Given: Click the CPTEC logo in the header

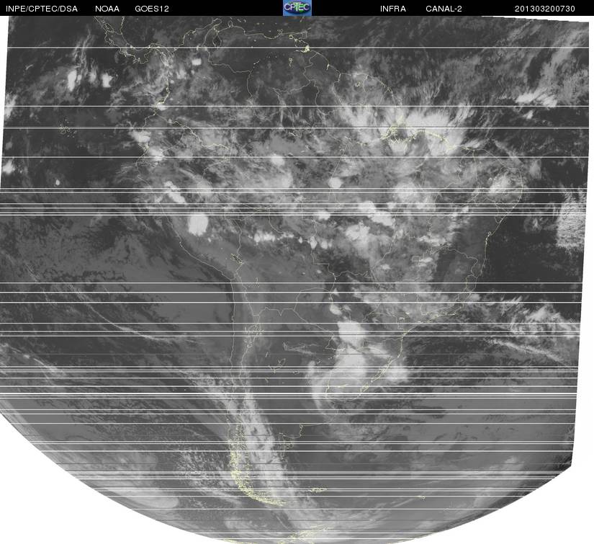Looking at the screenshot, I should click(297, 8).
